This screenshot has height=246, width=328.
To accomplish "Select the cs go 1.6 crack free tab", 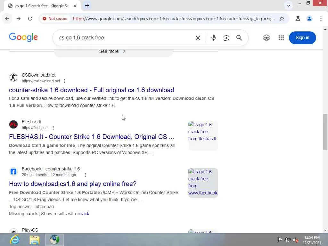I will click(x=42, y=6).
